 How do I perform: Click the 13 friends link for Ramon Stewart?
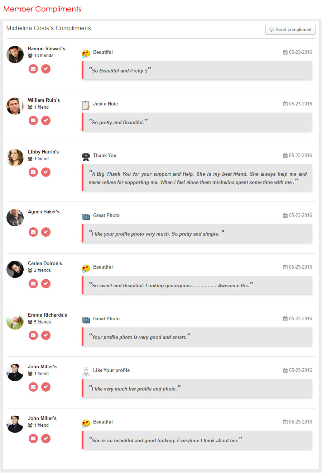[43, 56]
